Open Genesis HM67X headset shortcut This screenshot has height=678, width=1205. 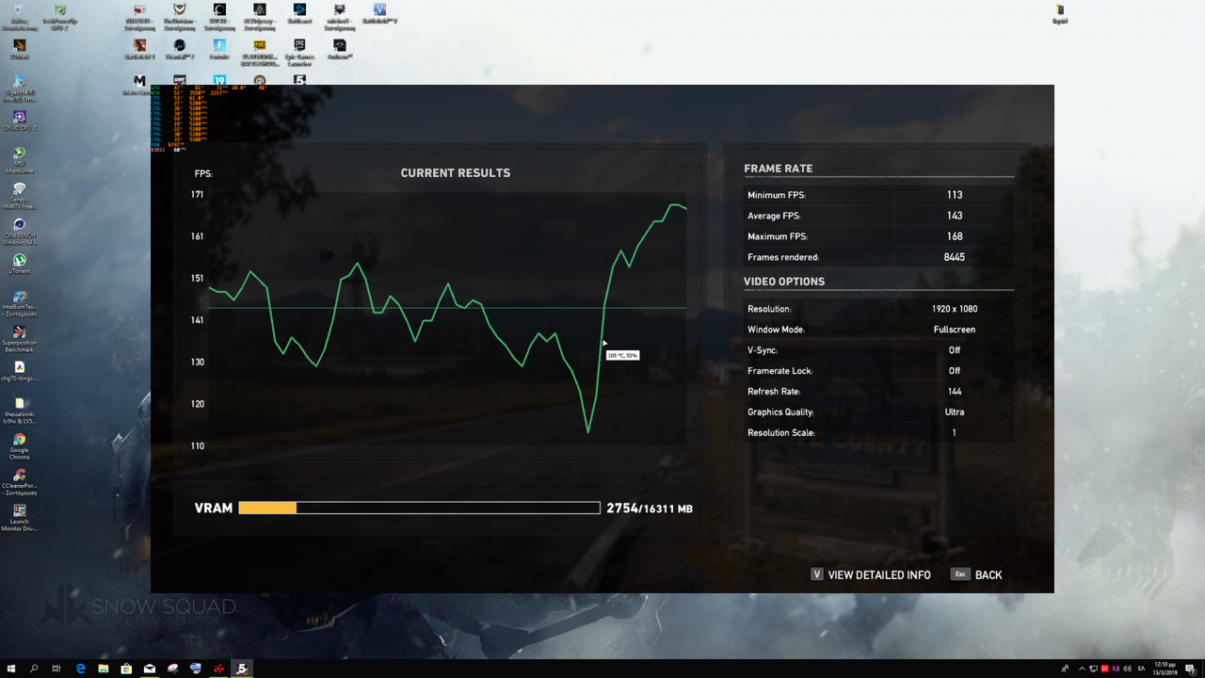pos(19,194)
